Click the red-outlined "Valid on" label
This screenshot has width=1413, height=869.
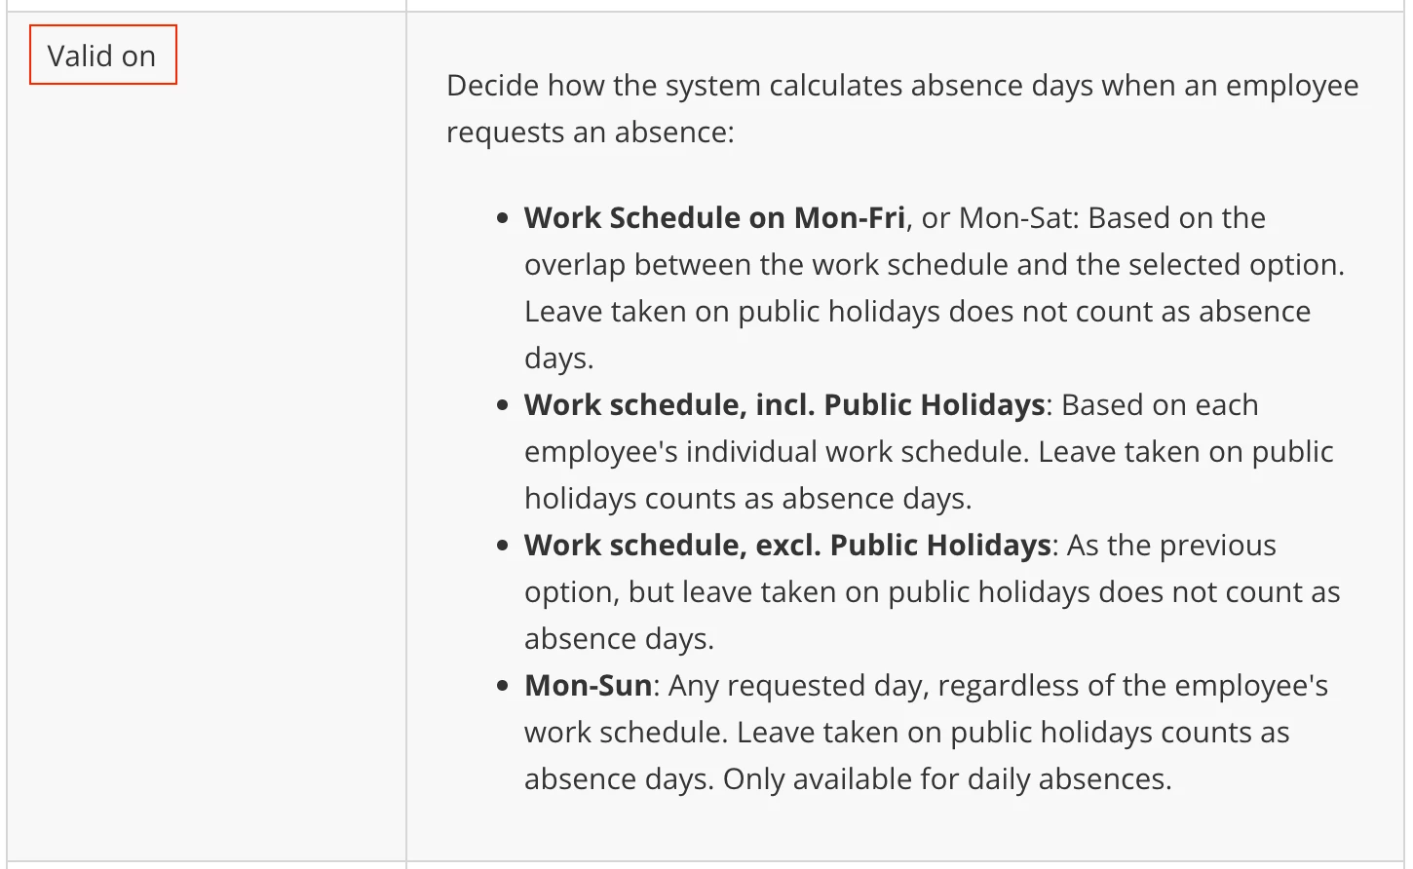pyautogui.click(x=102, y=56)
